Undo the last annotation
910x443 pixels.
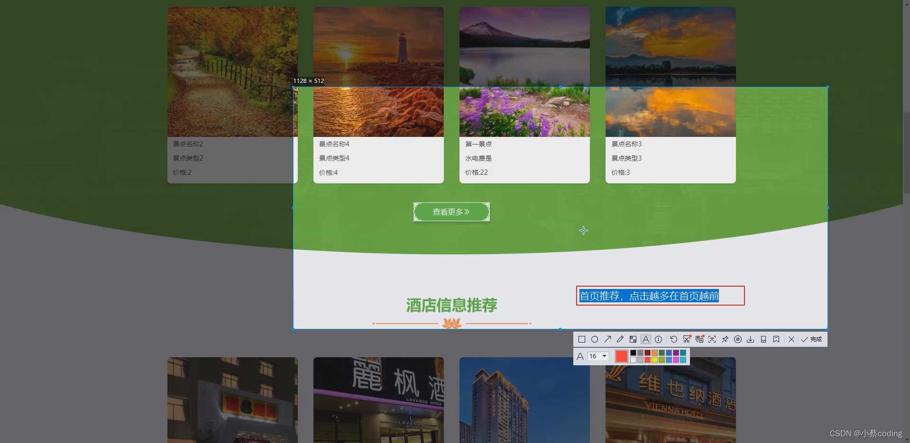click(674, 339)
